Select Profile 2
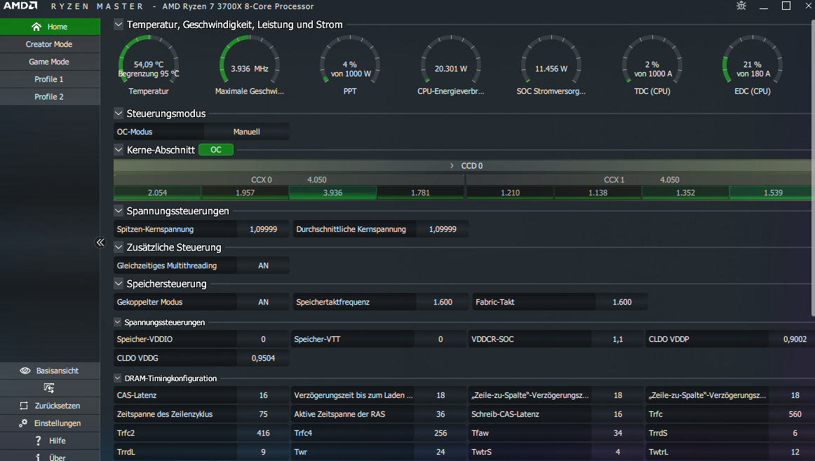 click(x=50, y=97)
